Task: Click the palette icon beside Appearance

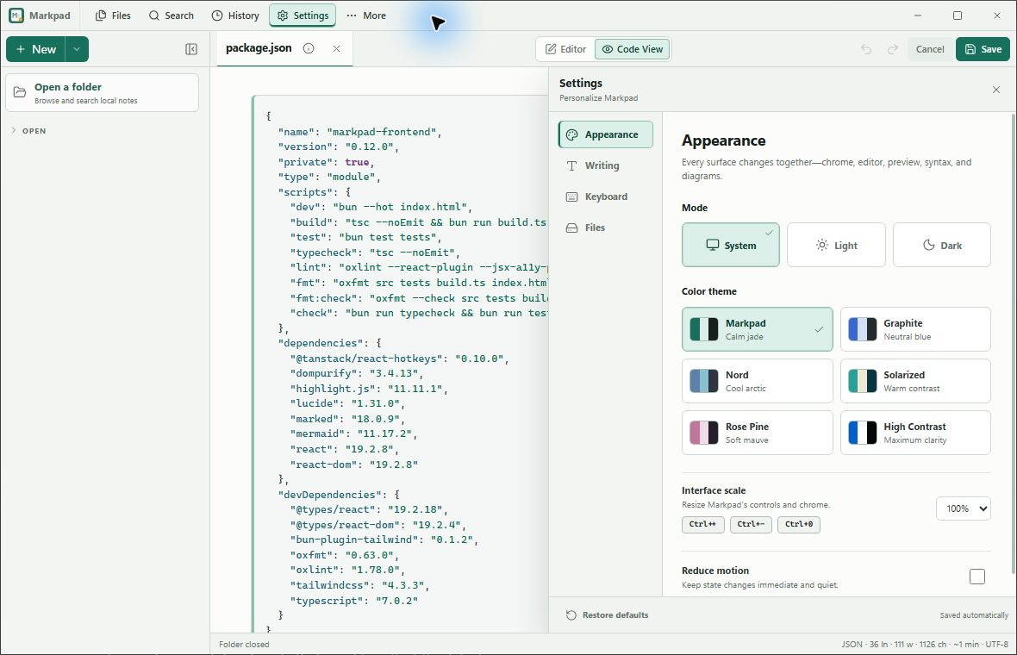Action: click(572, 135)
